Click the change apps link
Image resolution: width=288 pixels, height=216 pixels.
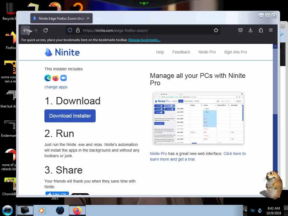tap(56, 87)
